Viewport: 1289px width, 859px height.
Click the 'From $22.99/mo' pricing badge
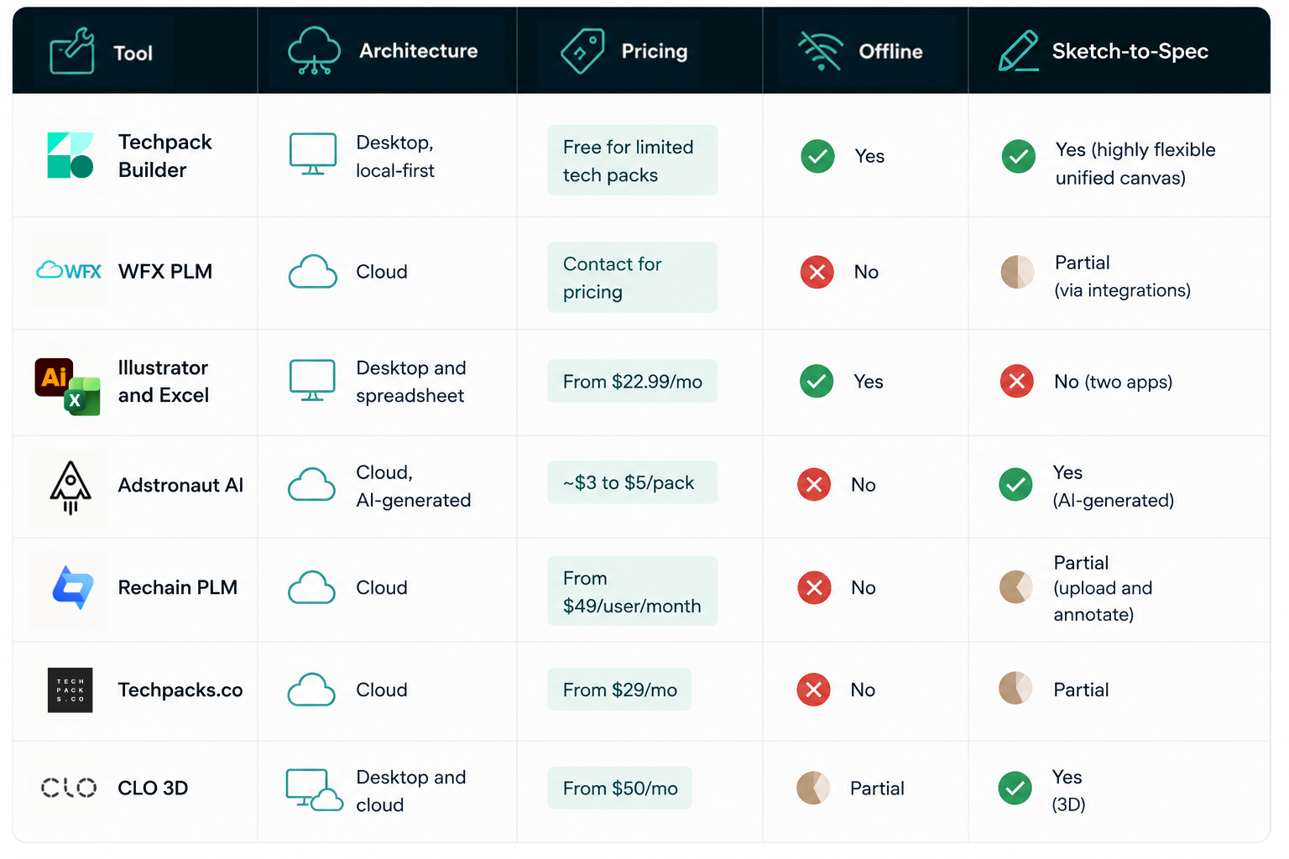[x=632, y=381]
